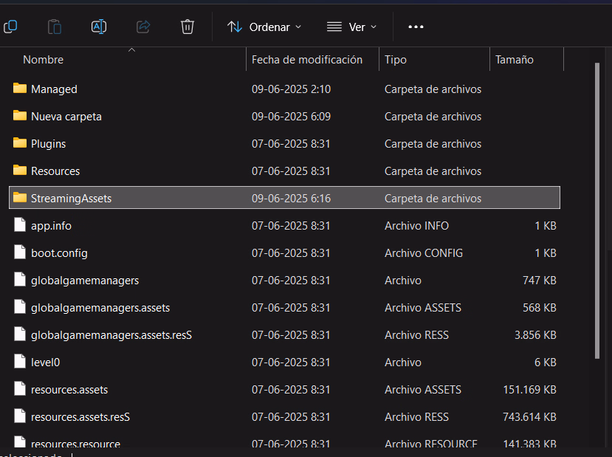Sort by Fecha de modificación column

click(307, 60)
